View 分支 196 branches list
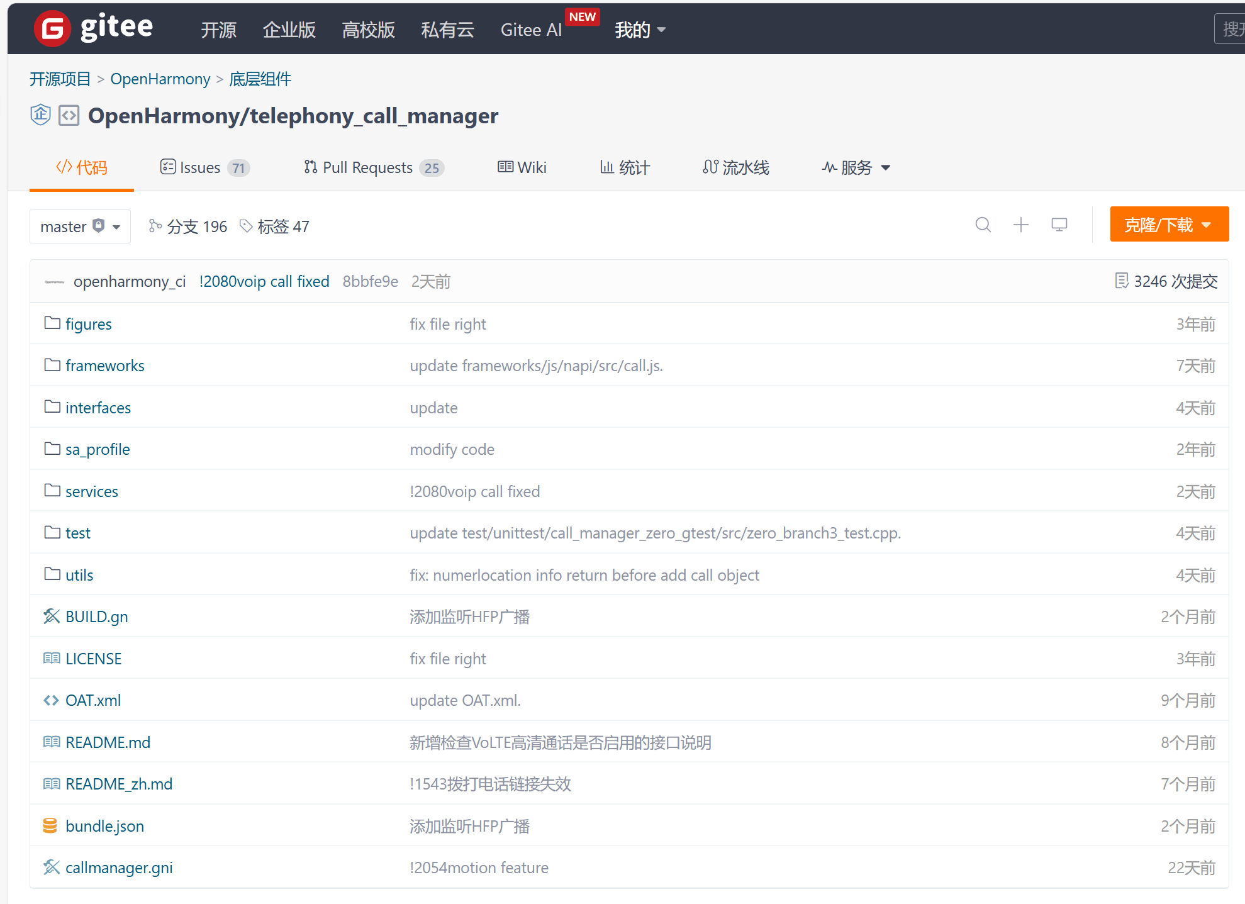 click(x=188, y=226)
